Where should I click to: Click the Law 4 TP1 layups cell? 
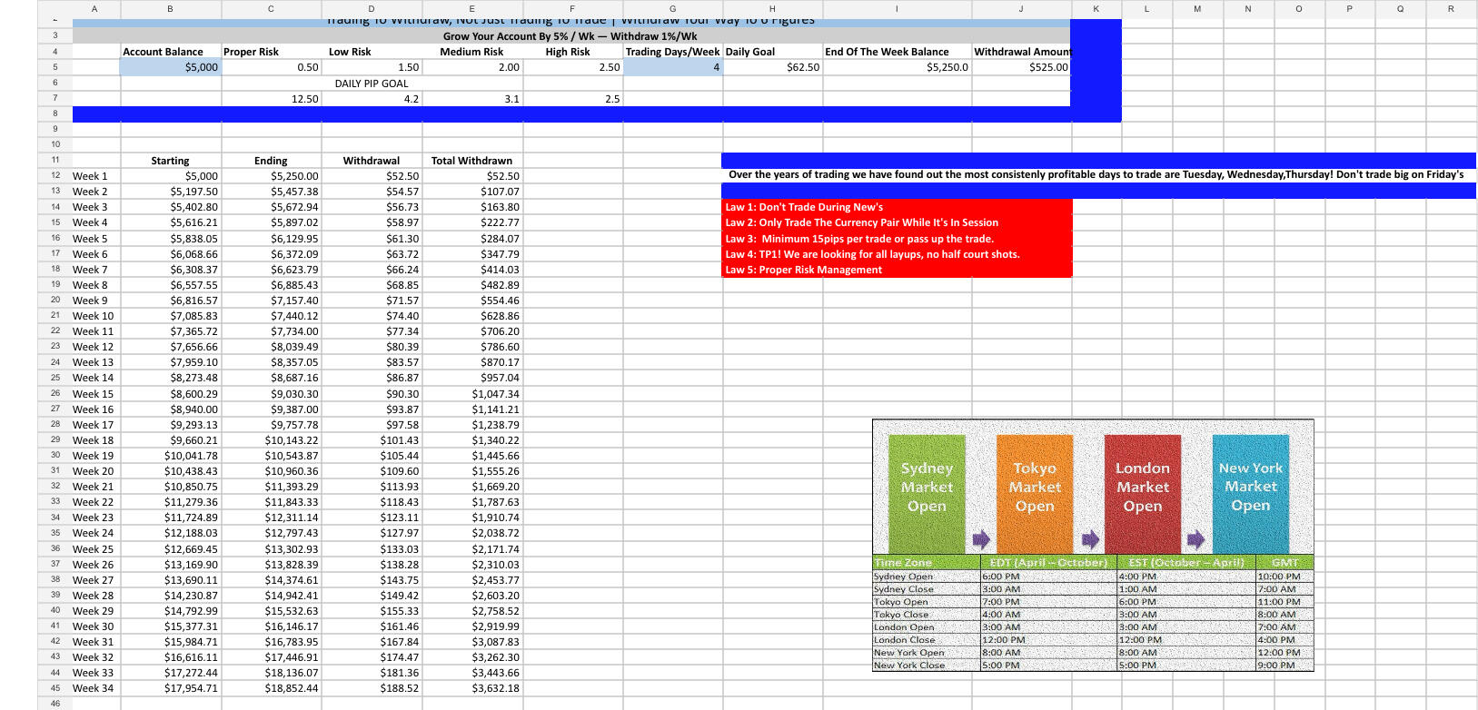coord(897,254)
